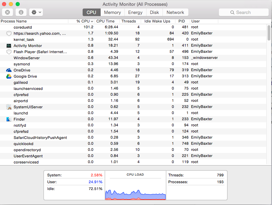
Task: Click the Flash Player (Safari Internet… name
Action: pos(40,52)
